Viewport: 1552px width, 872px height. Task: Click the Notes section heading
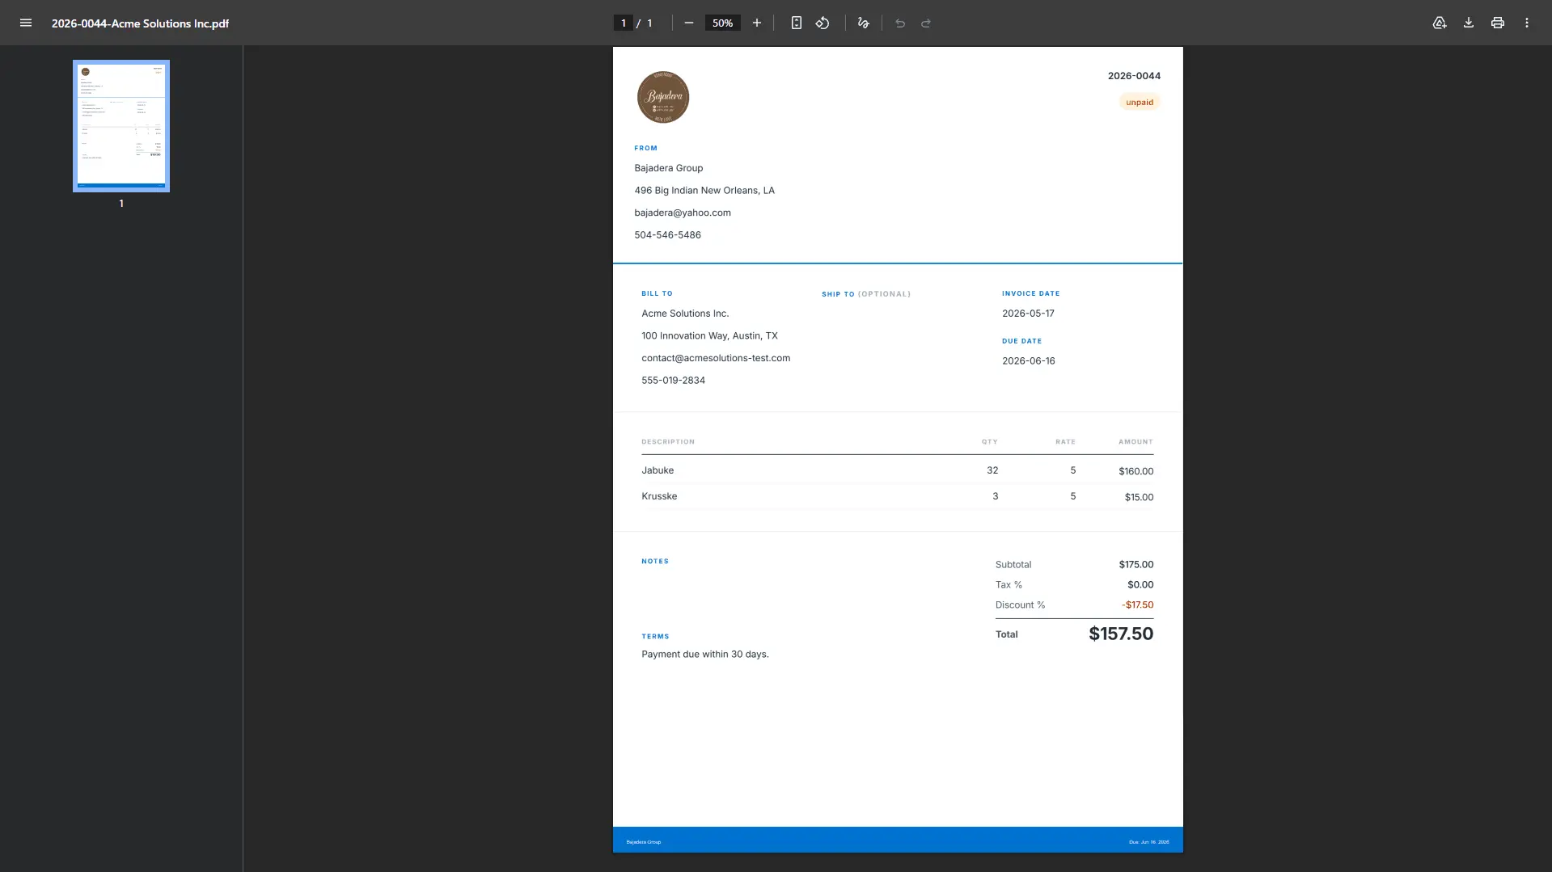(x=655, y=561)
